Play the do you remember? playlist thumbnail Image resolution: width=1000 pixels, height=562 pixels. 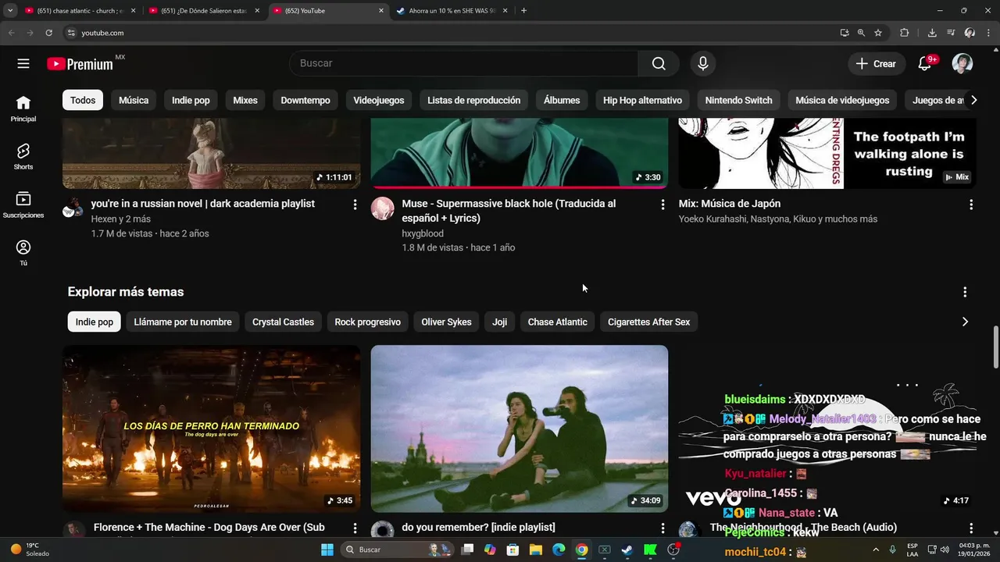pyautogui.click(x=520, y=429)
